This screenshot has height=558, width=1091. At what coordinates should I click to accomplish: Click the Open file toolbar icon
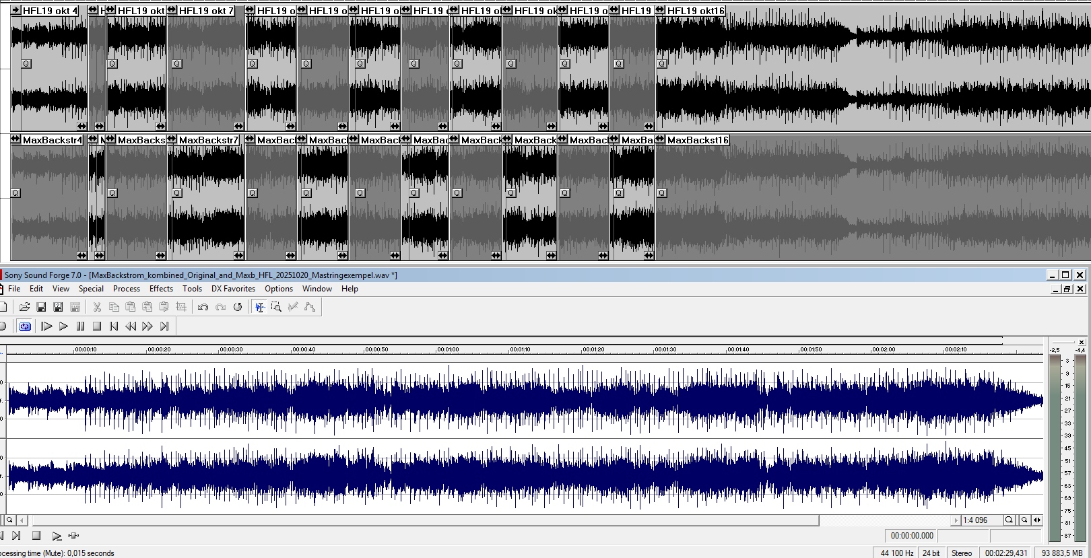25,307
